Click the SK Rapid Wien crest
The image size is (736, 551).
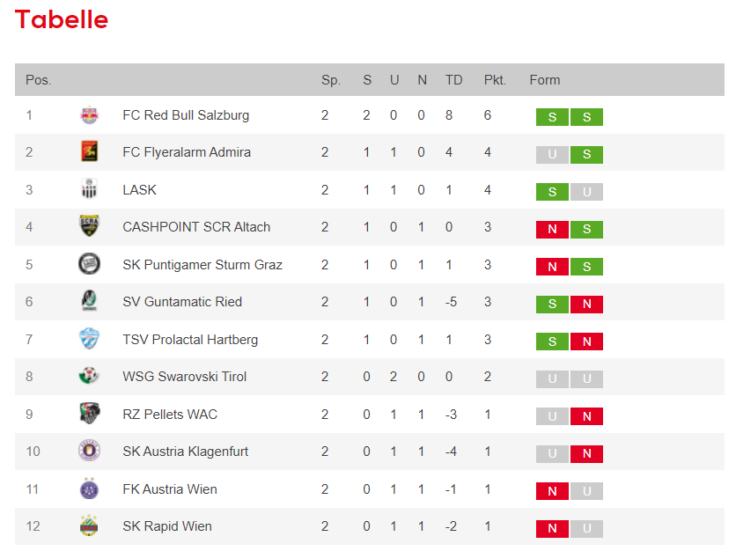tap(89, 525)
